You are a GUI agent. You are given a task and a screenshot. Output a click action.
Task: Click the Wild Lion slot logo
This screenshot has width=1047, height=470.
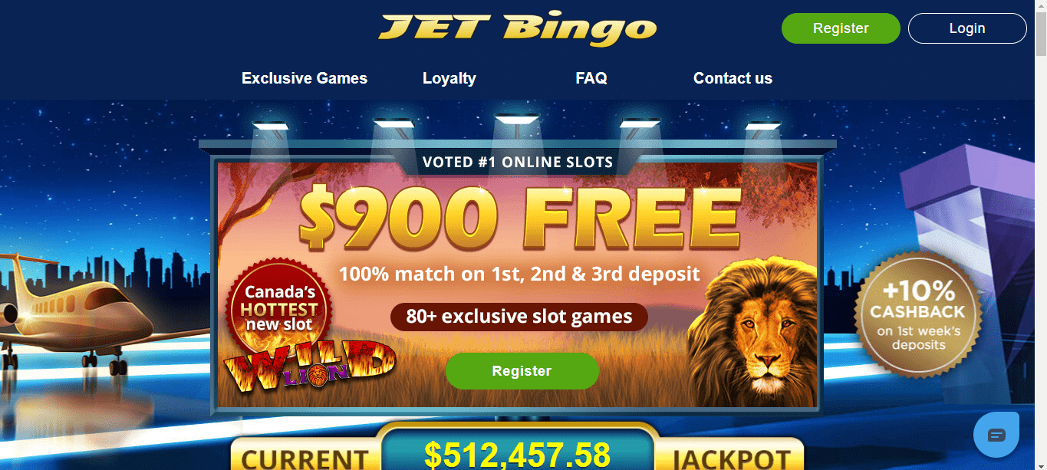(310, 363)
